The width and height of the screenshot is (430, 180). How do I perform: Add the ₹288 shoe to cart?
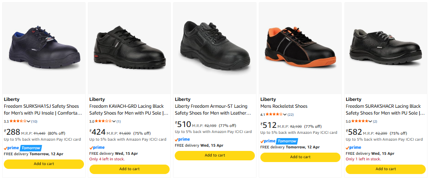pos(44,164)
